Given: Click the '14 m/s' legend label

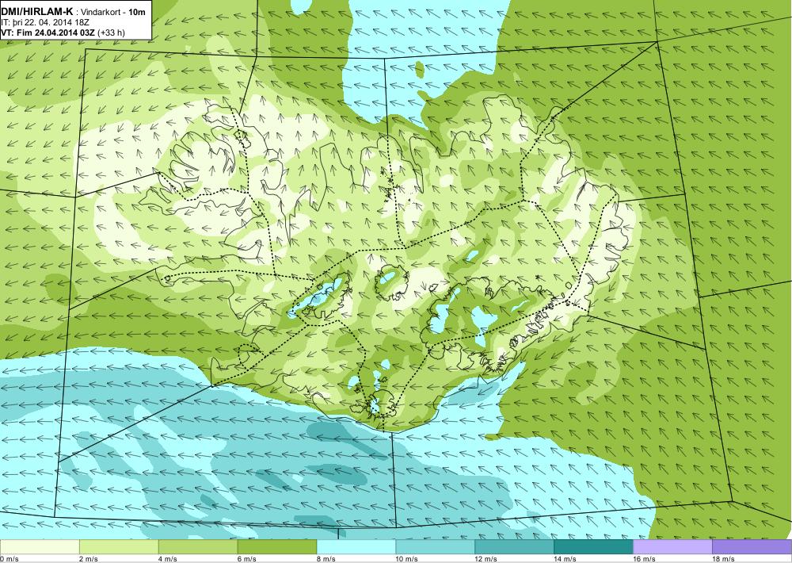Looking at the screenshot, I should [565, 559].
